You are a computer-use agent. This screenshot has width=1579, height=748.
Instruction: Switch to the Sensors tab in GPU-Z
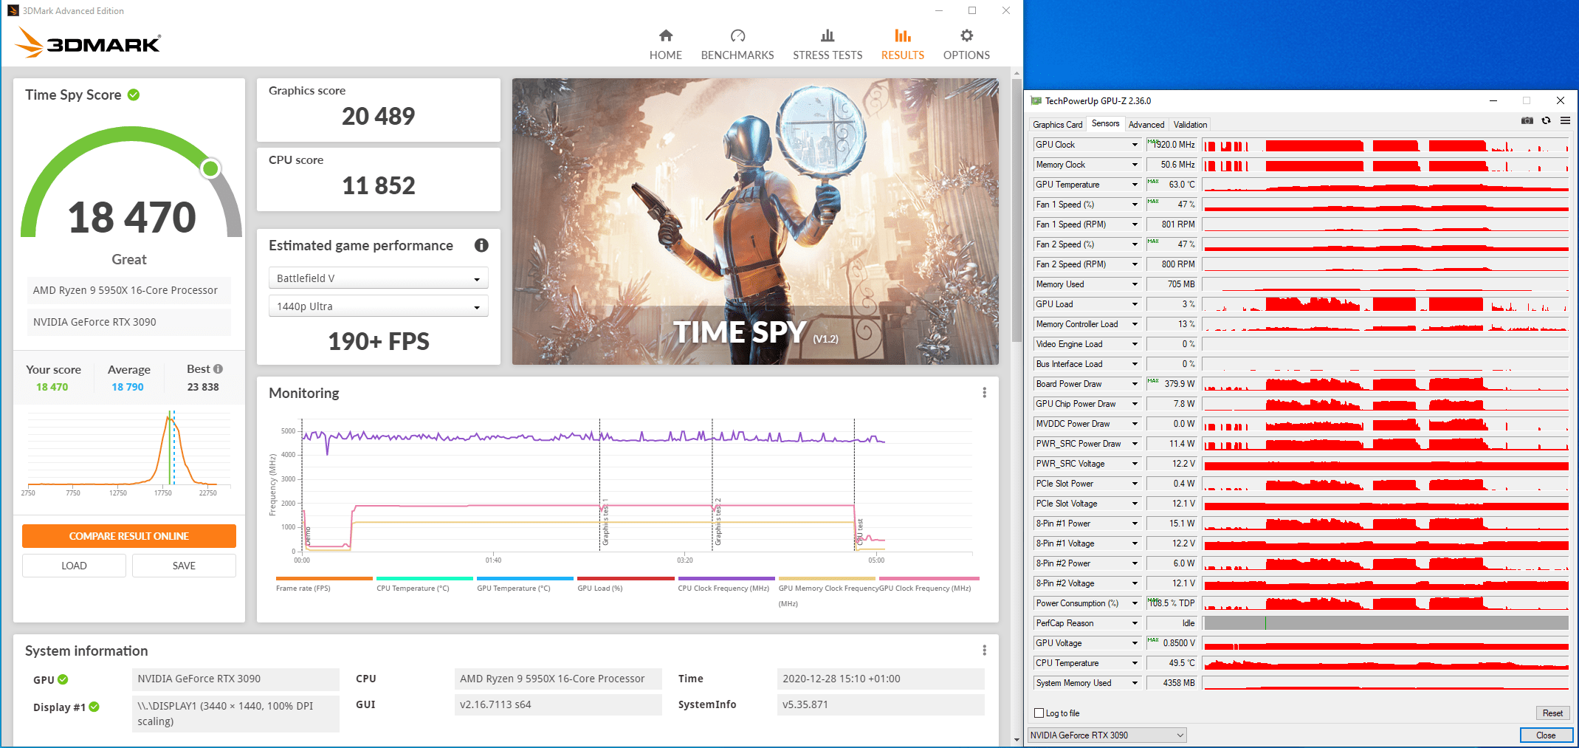pyautogui.click(x=1105, y=123)
